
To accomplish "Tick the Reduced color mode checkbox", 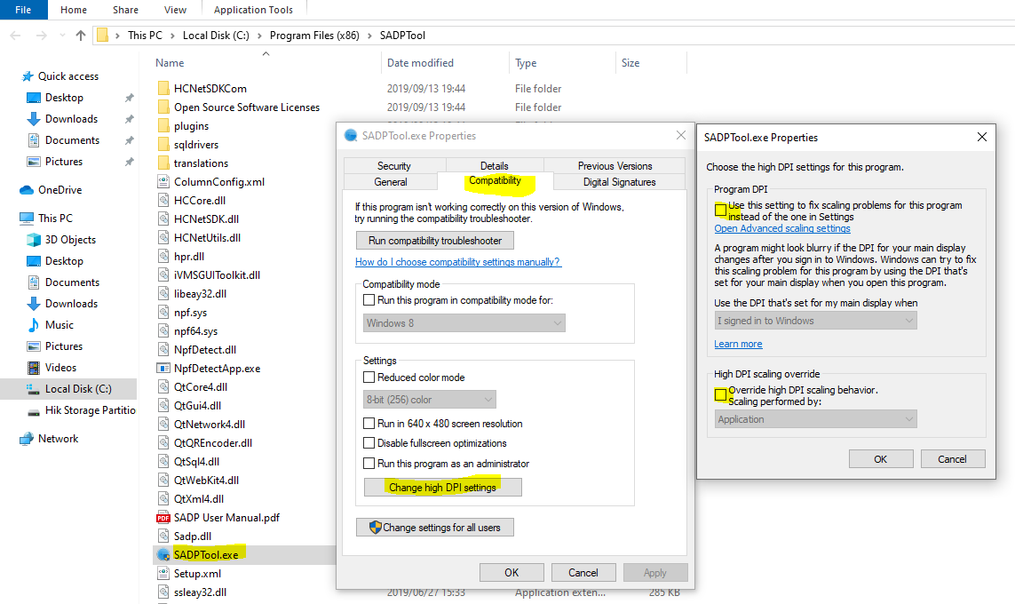I will click(x=369, y=377).
